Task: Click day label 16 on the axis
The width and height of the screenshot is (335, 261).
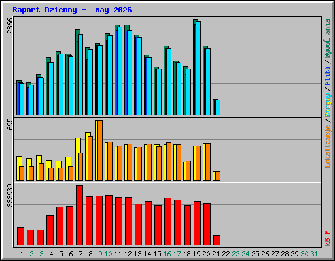Action: [167, 254]
